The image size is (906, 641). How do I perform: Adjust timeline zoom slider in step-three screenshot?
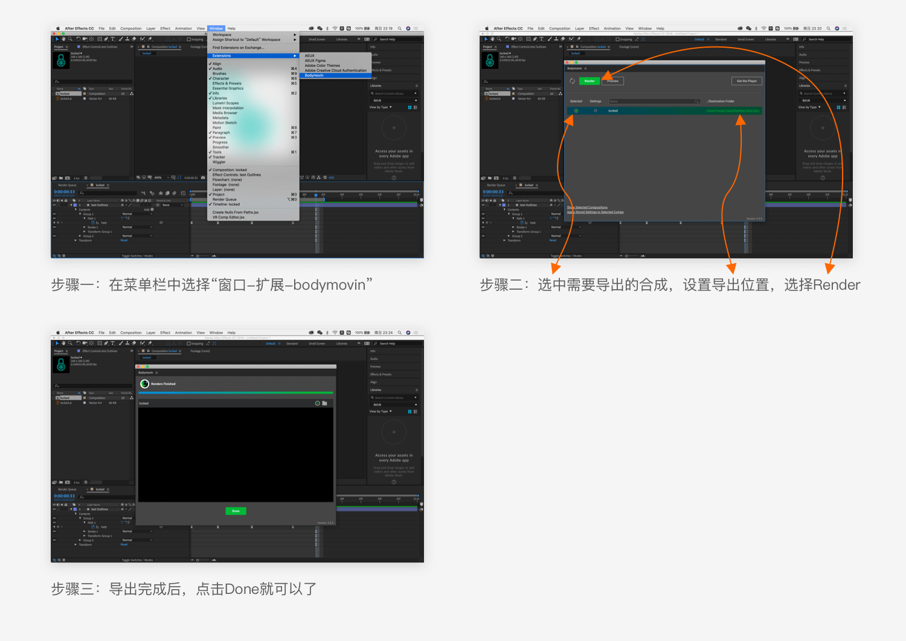coord(204,560)
